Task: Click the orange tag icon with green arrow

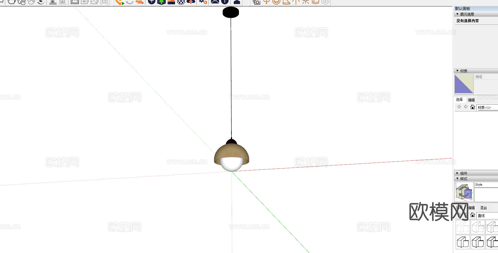Action: click(120, 2)
